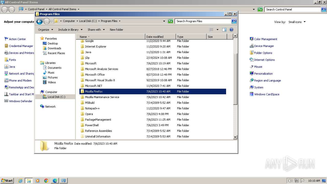Image resolution: width=327 pixels, height=184 pixels.
Task: Click the New folder button
Action: click(x=116, y=30)
